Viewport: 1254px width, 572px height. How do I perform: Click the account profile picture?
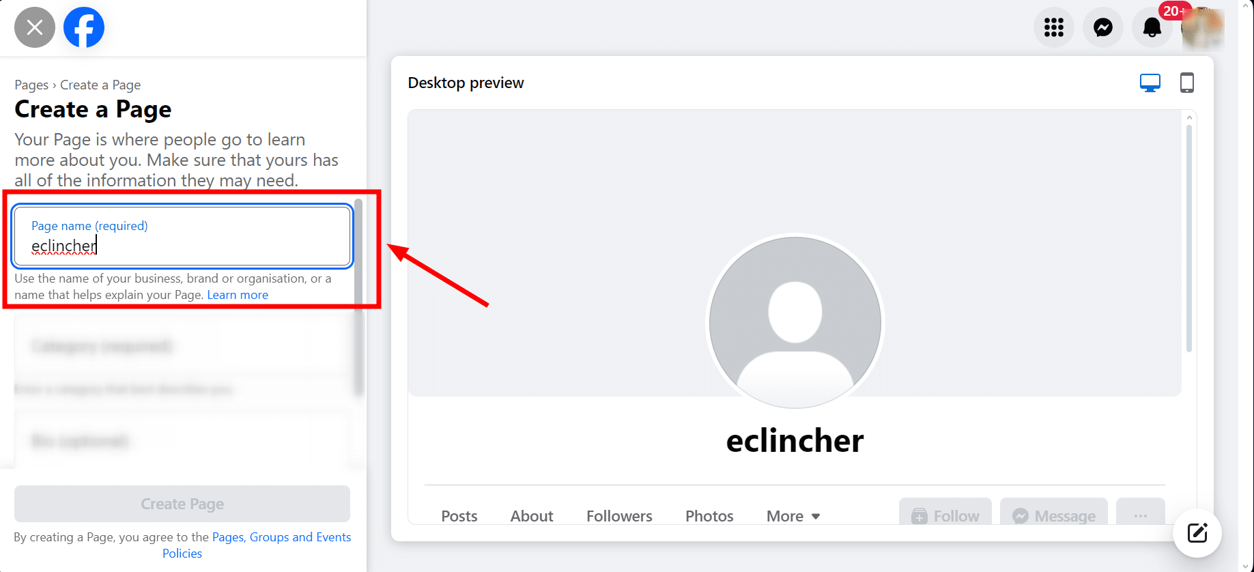pyautogui.click(x=1203, y=29)
